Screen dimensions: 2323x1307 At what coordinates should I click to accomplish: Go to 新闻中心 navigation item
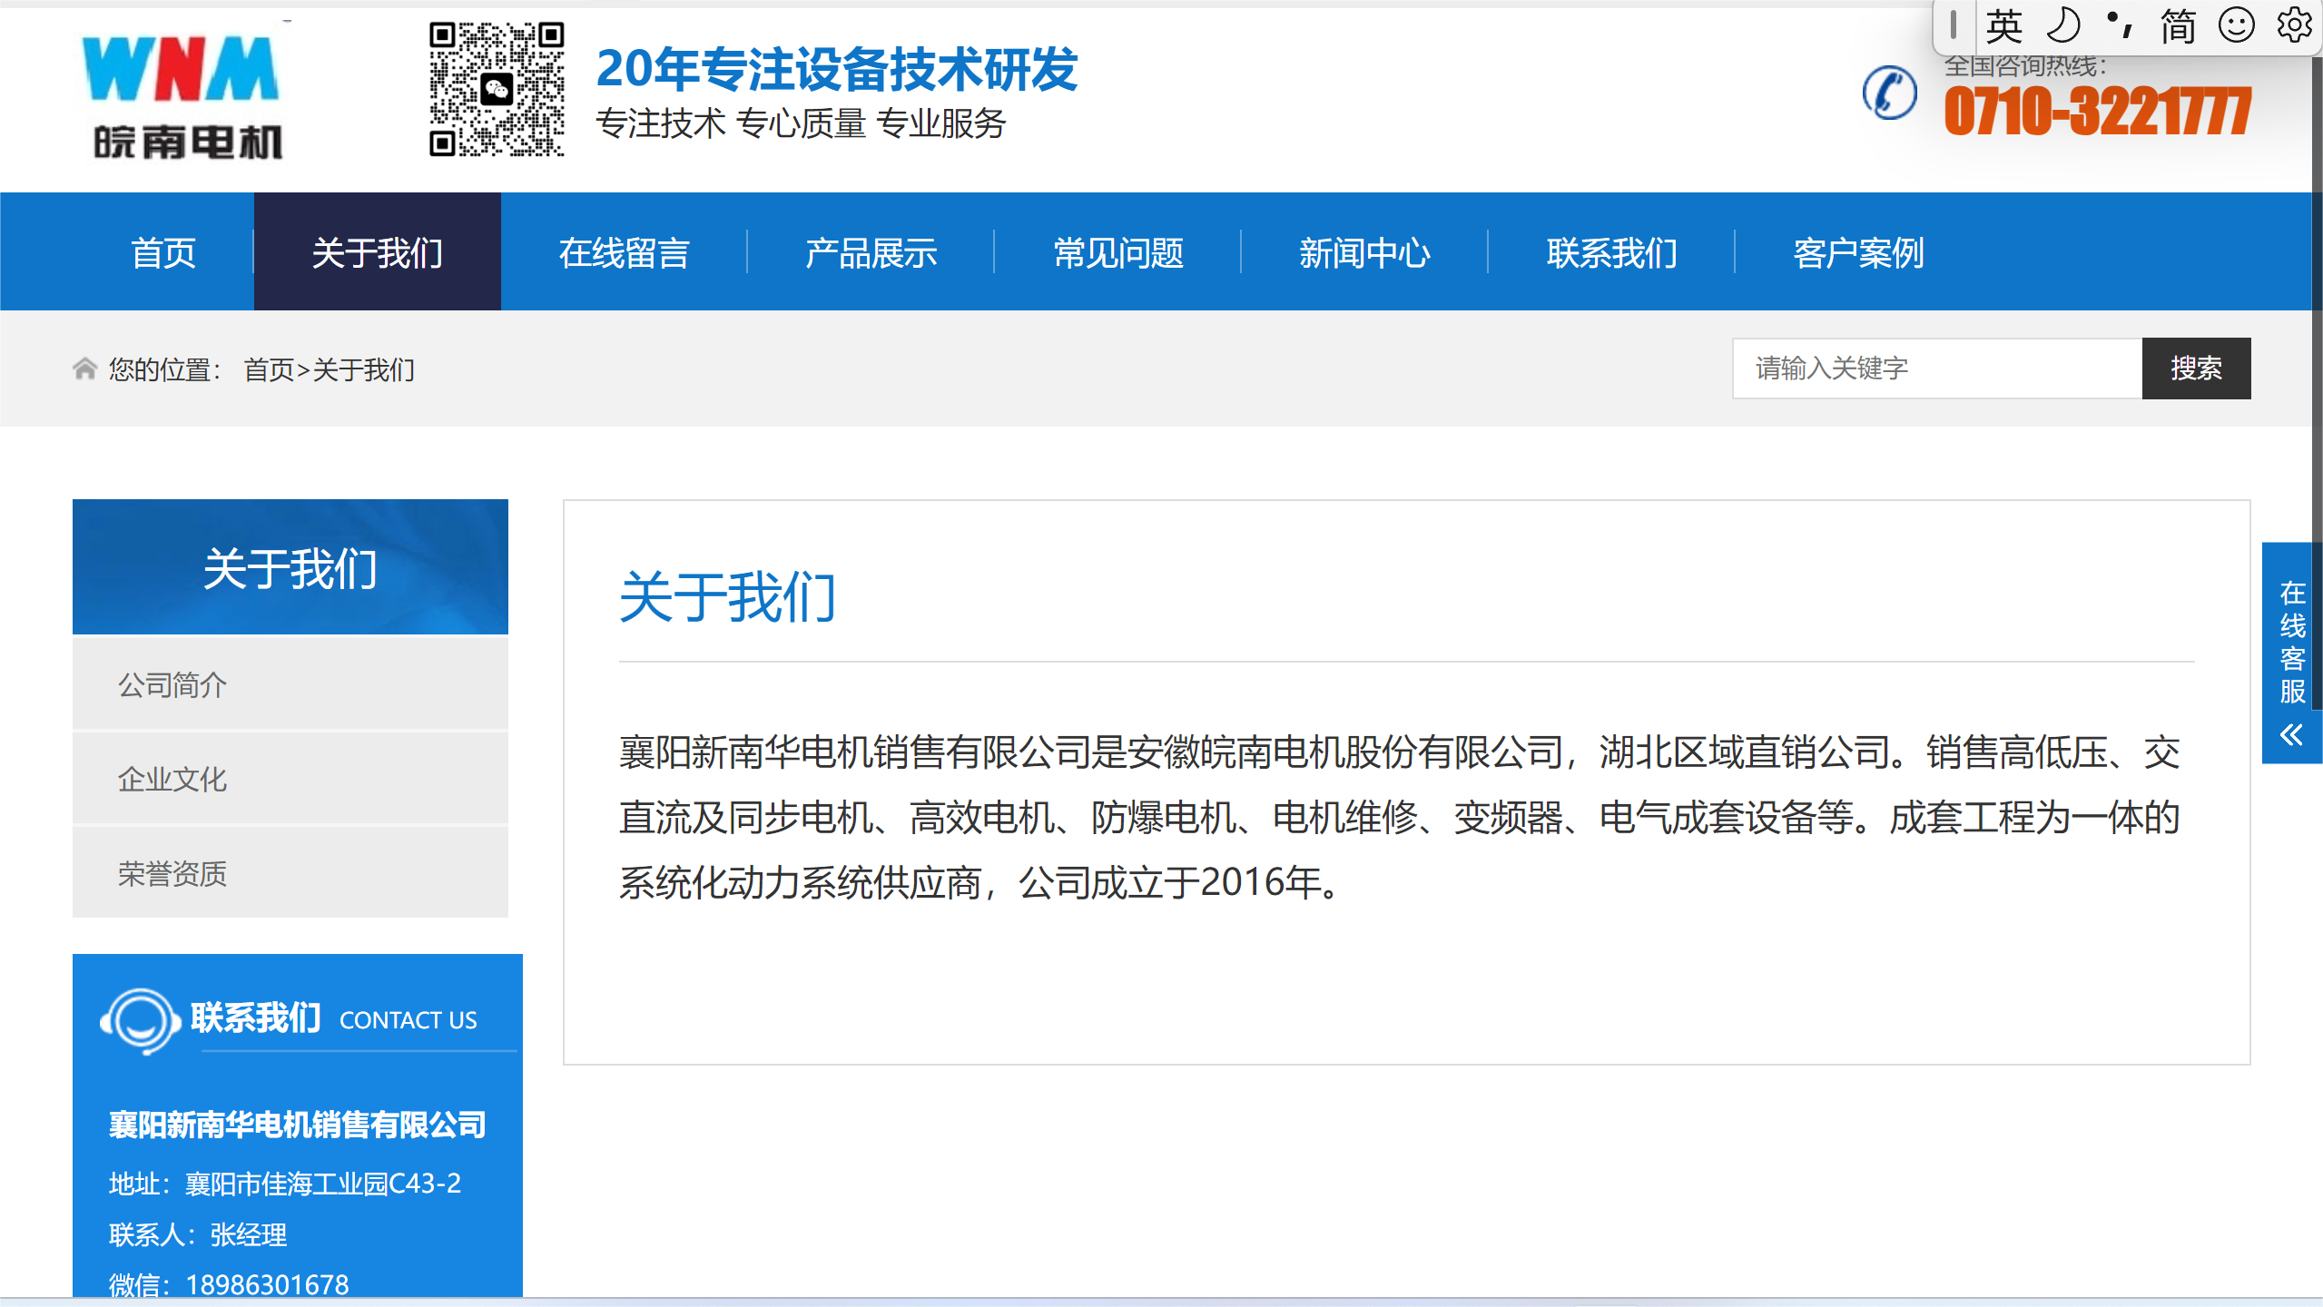pos(1363,252)
